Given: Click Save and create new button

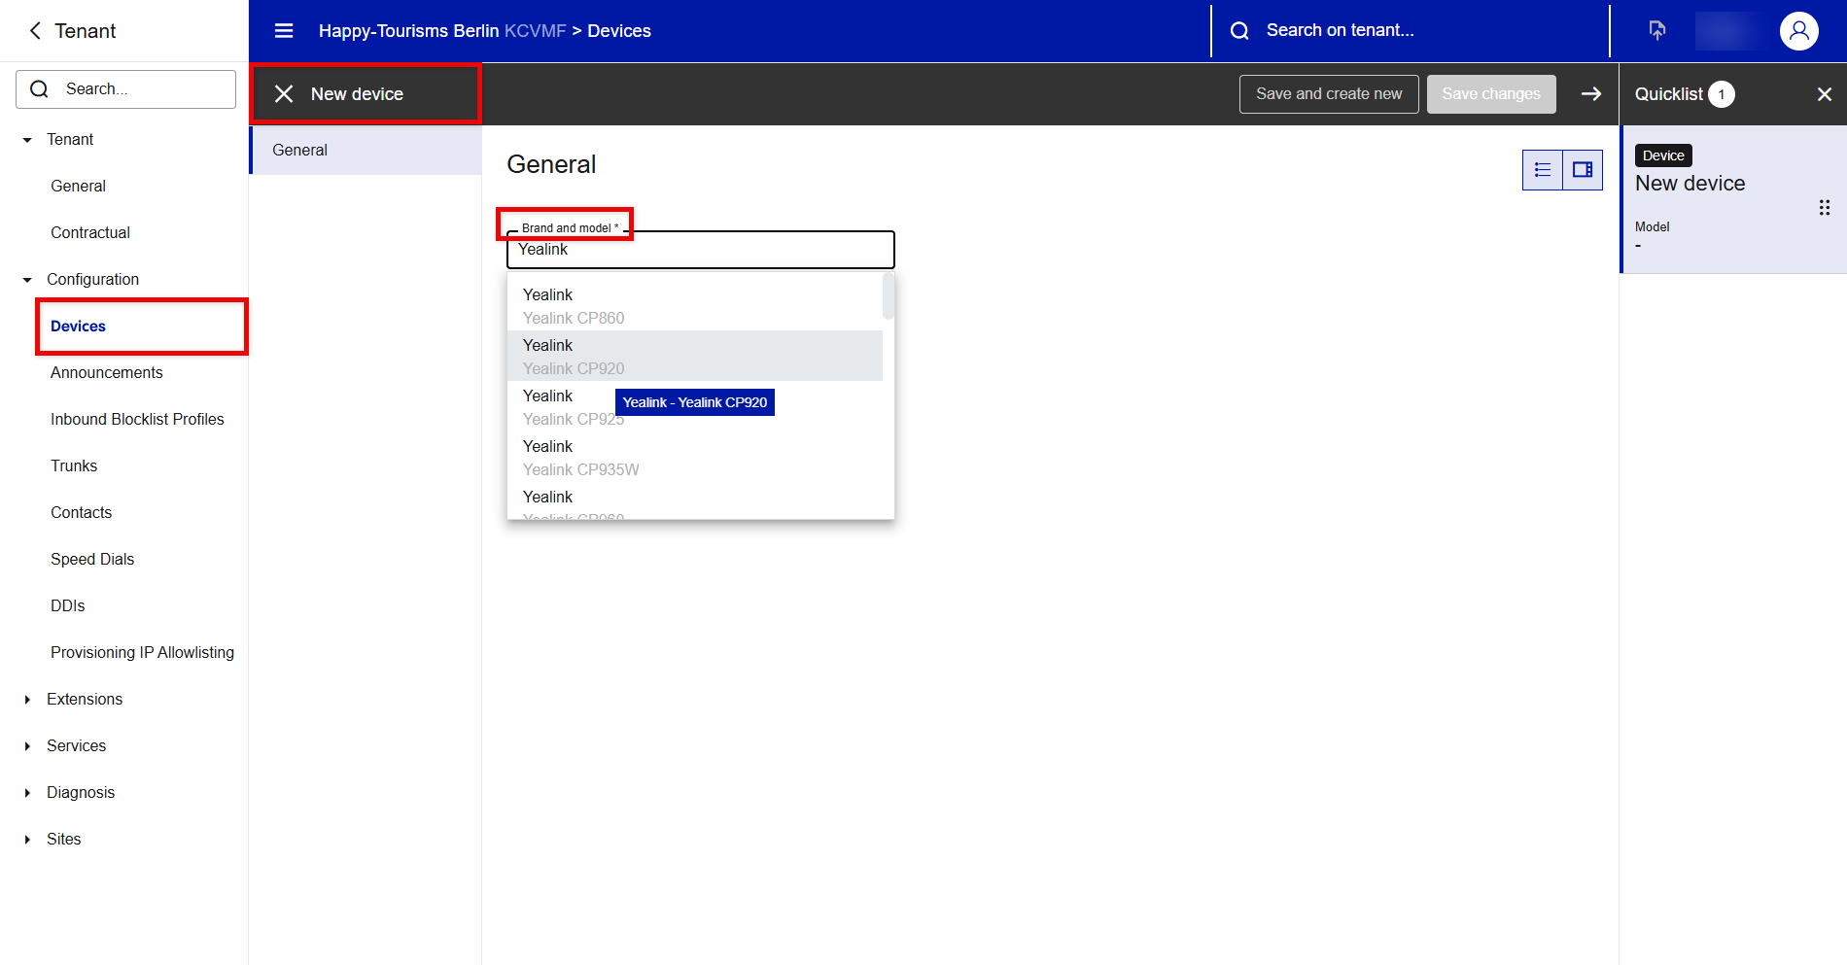Looking at the screenshot, I should [1328, 94].
